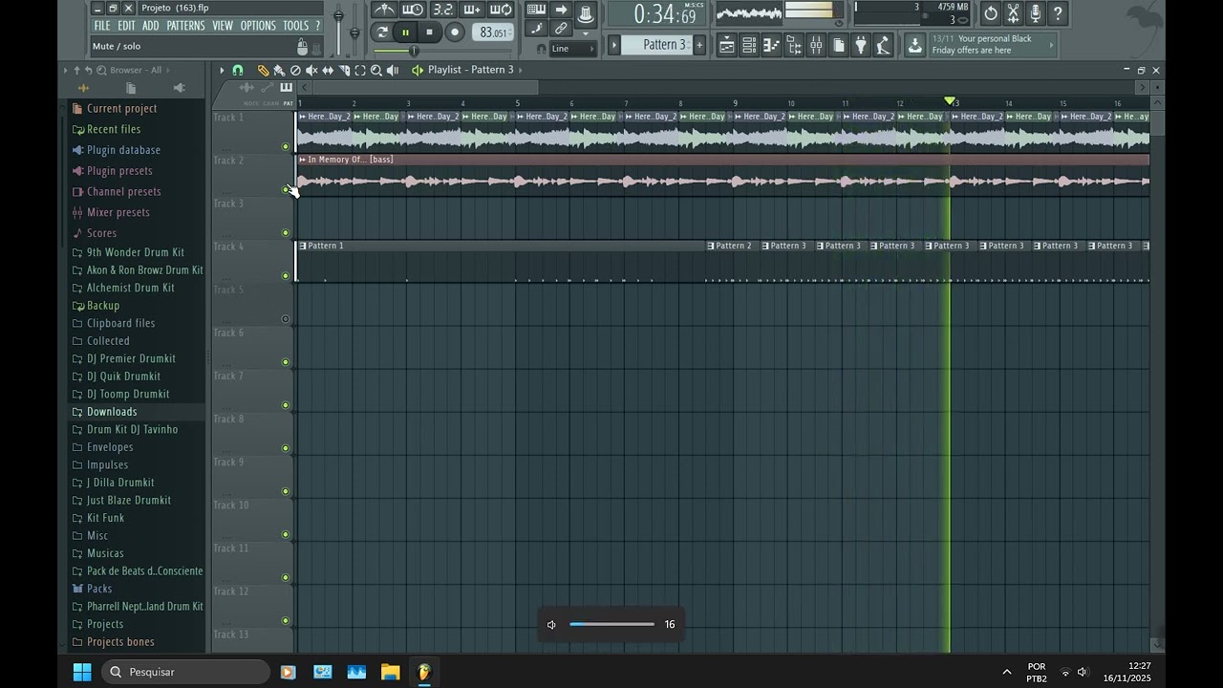This screenshot has height=688, width=1223.
Task: Select the Paint brush tool in playlist
Action: pyautogui.click(x=279, y=70)
